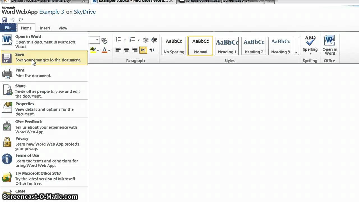The image size is (359, 202).
Task: Choose Open in Word from File menu
Action: [44, 42]
